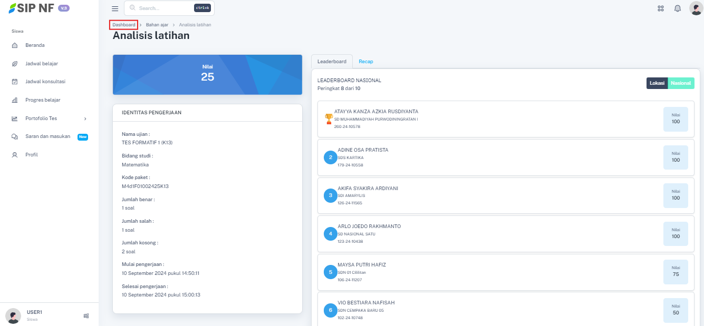
Task: Open Jadwal belajar in sidebar
Action: coord(42,64)
